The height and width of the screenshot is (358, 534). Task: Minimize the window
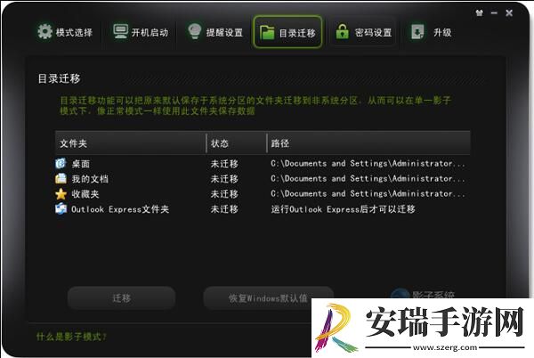pyautogui.click(x=494, y=13)
